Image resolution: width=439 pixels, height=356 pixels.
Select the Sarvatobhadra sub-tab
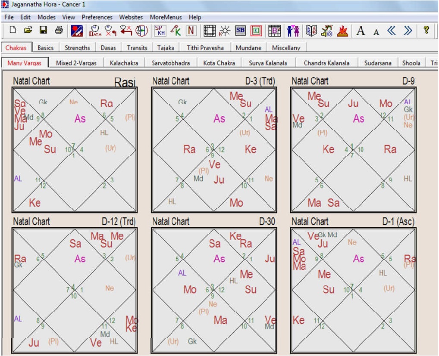[x=170, y=63]
